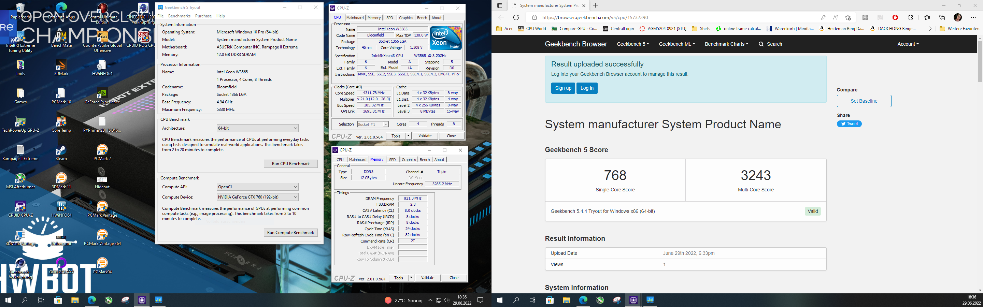
Task: Open the 3DMark desktop shortcut
Action: click(61, 68)
